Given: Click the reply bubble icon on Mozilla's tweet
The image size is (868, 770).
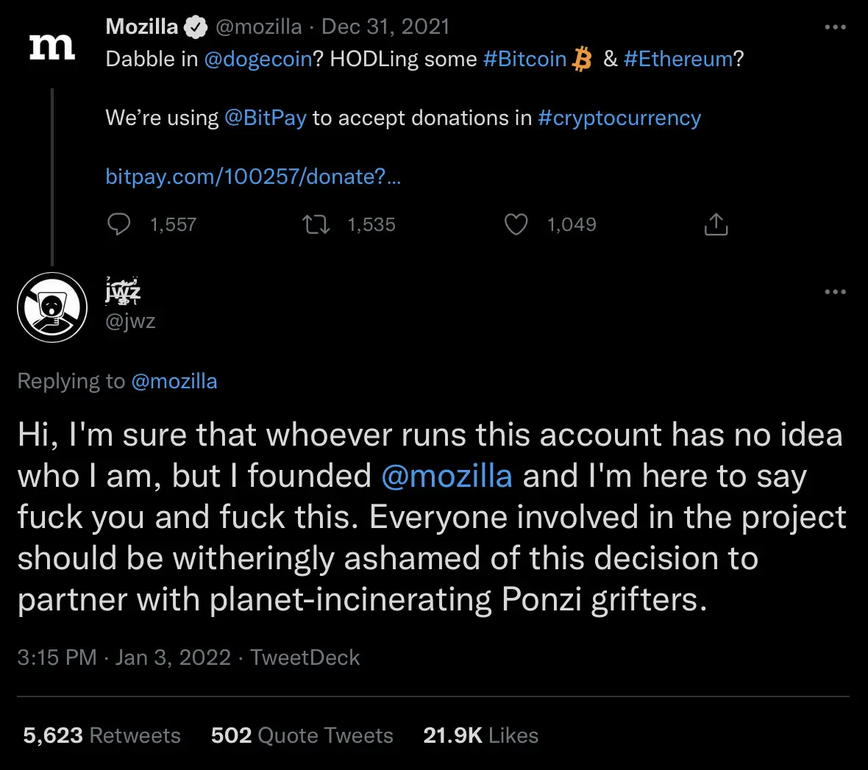Looking at the screenshot, I should tap(119, 224).
